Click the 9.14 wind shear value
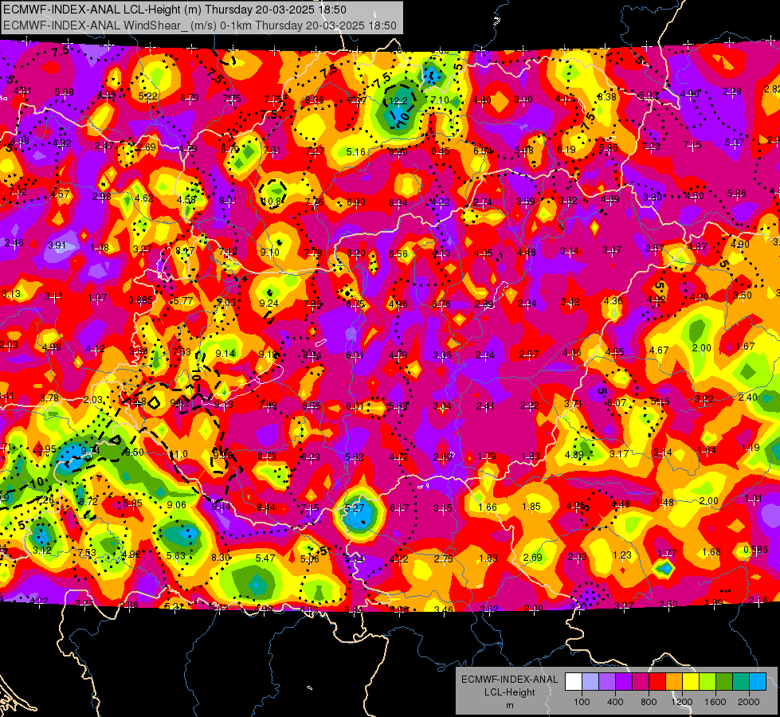The height and width of the screenshot is (717, 780). (225, 353)
